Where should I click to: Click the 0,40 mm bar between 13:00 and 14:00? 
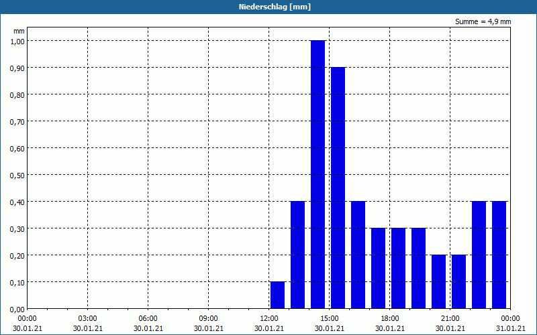297,255
